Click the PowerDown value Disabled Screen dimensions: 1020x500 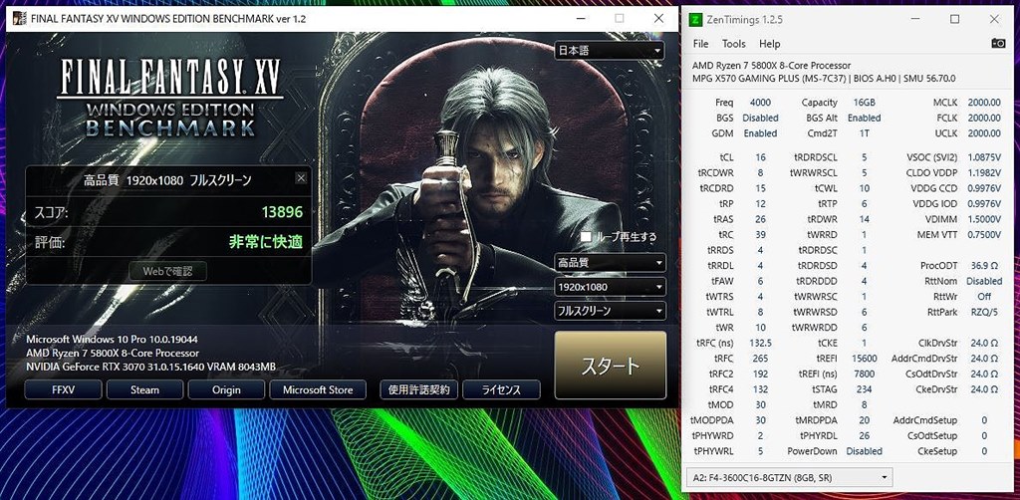point(864,451)
